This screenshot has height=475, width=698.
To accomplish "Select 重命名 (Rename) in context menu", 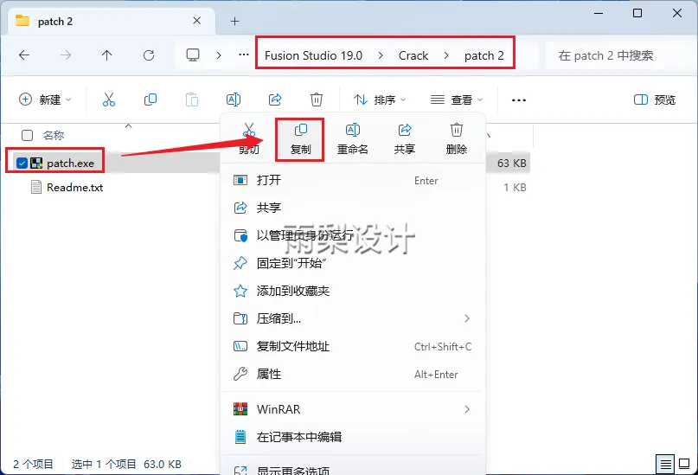I will 353,139.
